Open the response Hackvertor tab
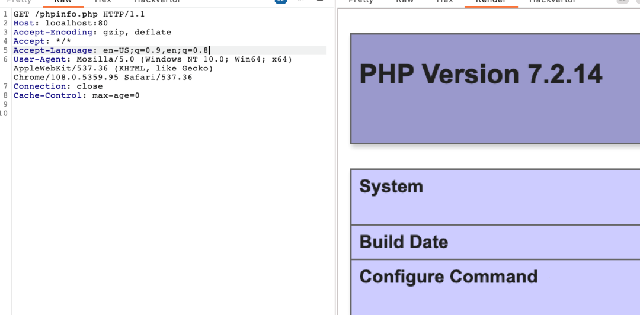The image size is (640, 315). 552,2
